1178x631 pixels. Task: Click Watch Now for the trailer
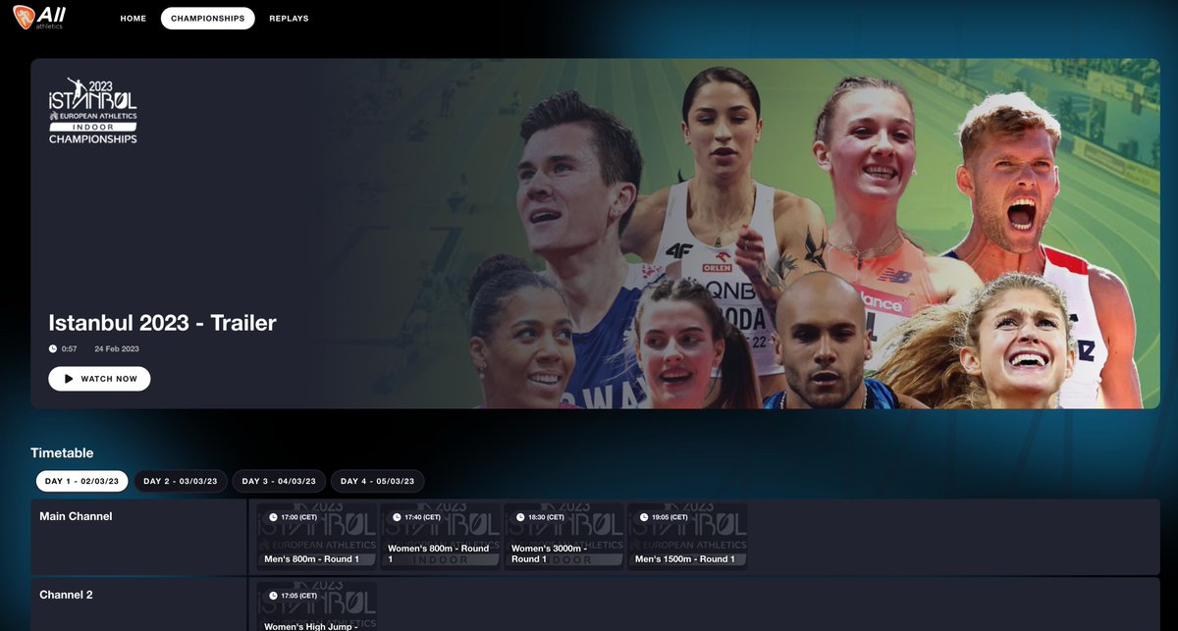coord(99,379)
